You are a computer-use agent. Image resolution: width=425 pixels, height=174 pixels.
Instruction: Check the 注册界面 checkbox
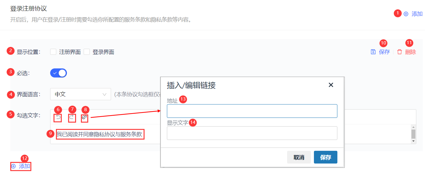53,52
